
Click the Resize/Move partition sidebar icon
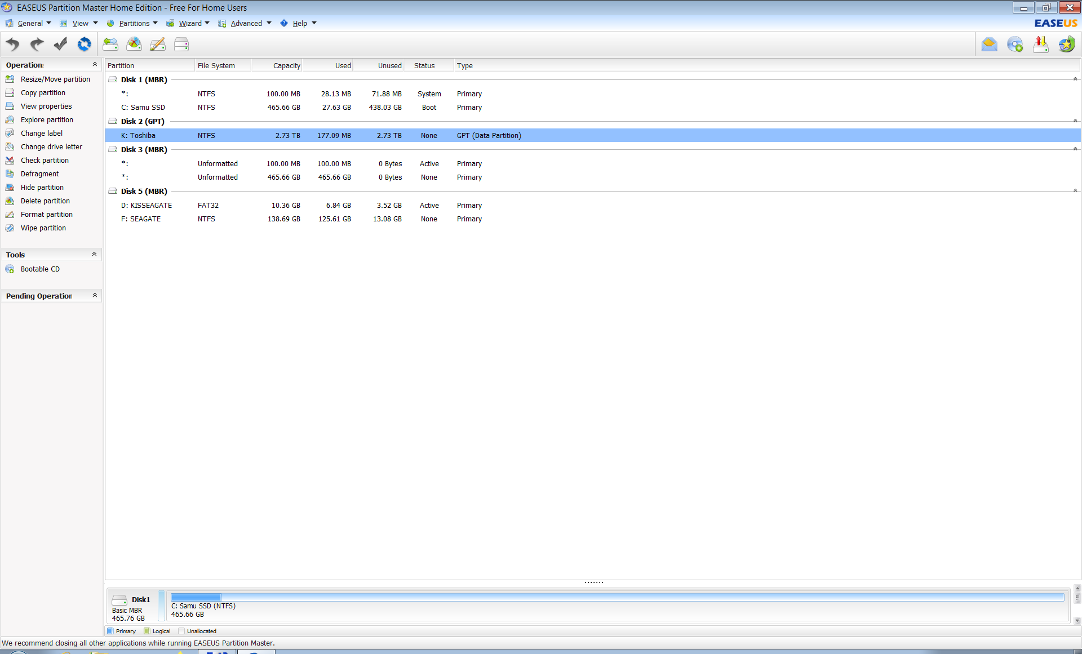10,79
